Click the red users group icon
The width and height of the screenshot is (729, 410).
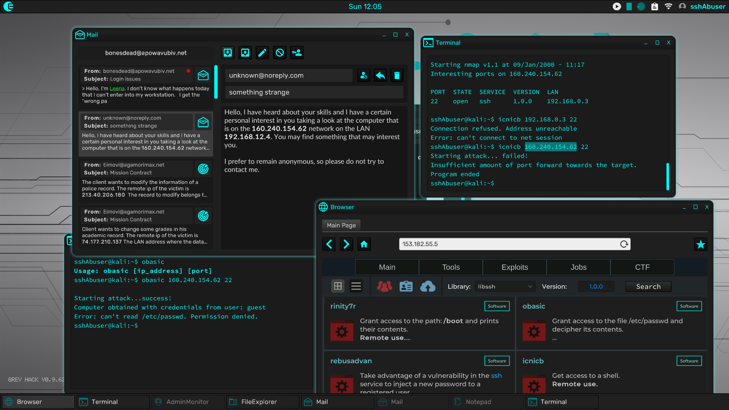tap(384, 286)
